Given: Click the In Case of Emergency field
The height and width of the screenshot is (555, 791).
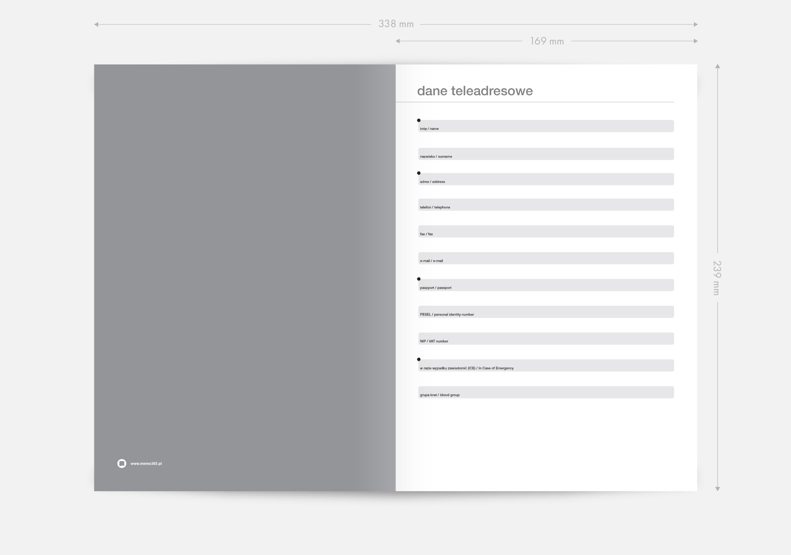Looking at the screenshot, I should (x=546, y=365).
